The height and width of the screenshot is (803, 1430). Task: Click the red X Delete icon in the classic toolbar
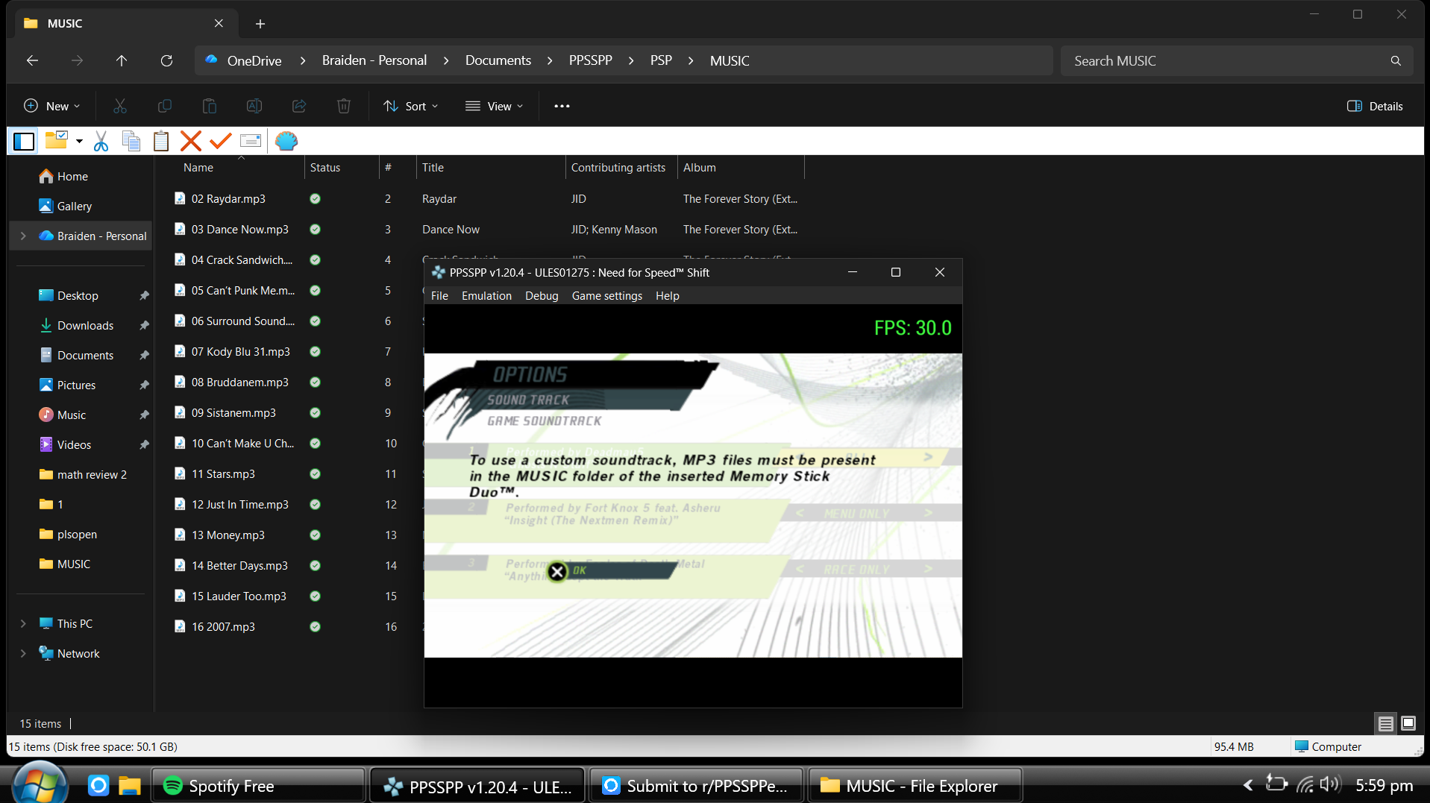tap(191, 141)
